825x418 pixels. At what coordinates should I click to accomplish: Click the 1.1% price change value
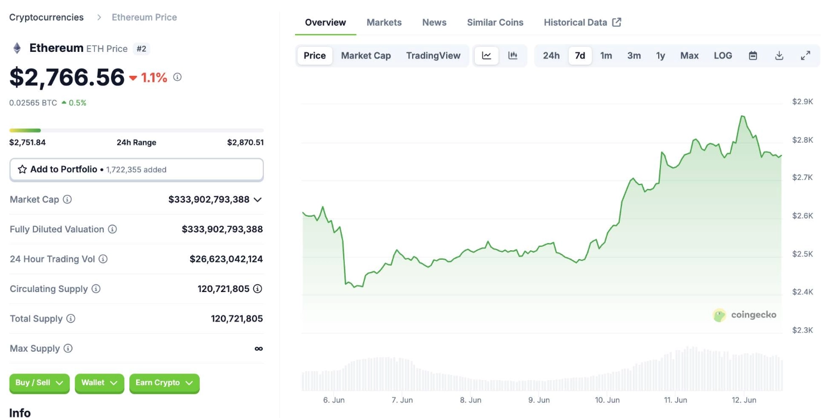154,77
